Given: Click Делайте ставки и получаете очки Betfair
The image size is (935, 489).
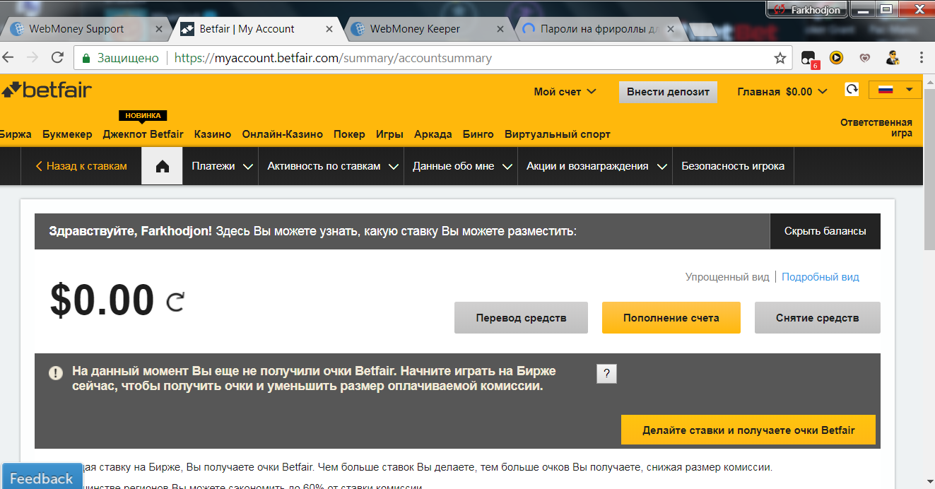Looking at the screenshot, I should tap(748, 430).
